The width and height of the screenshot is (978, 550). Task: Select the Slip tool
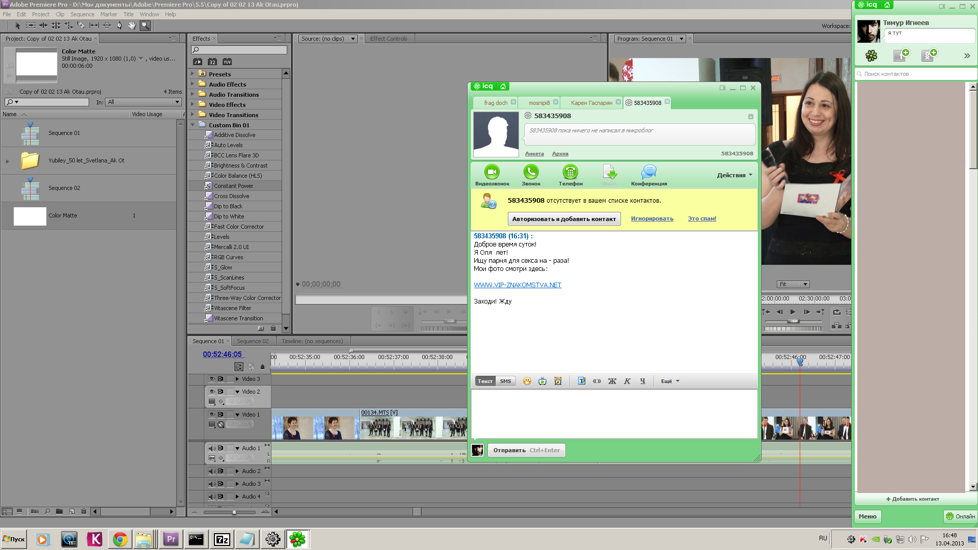click(x=94, y=25)
